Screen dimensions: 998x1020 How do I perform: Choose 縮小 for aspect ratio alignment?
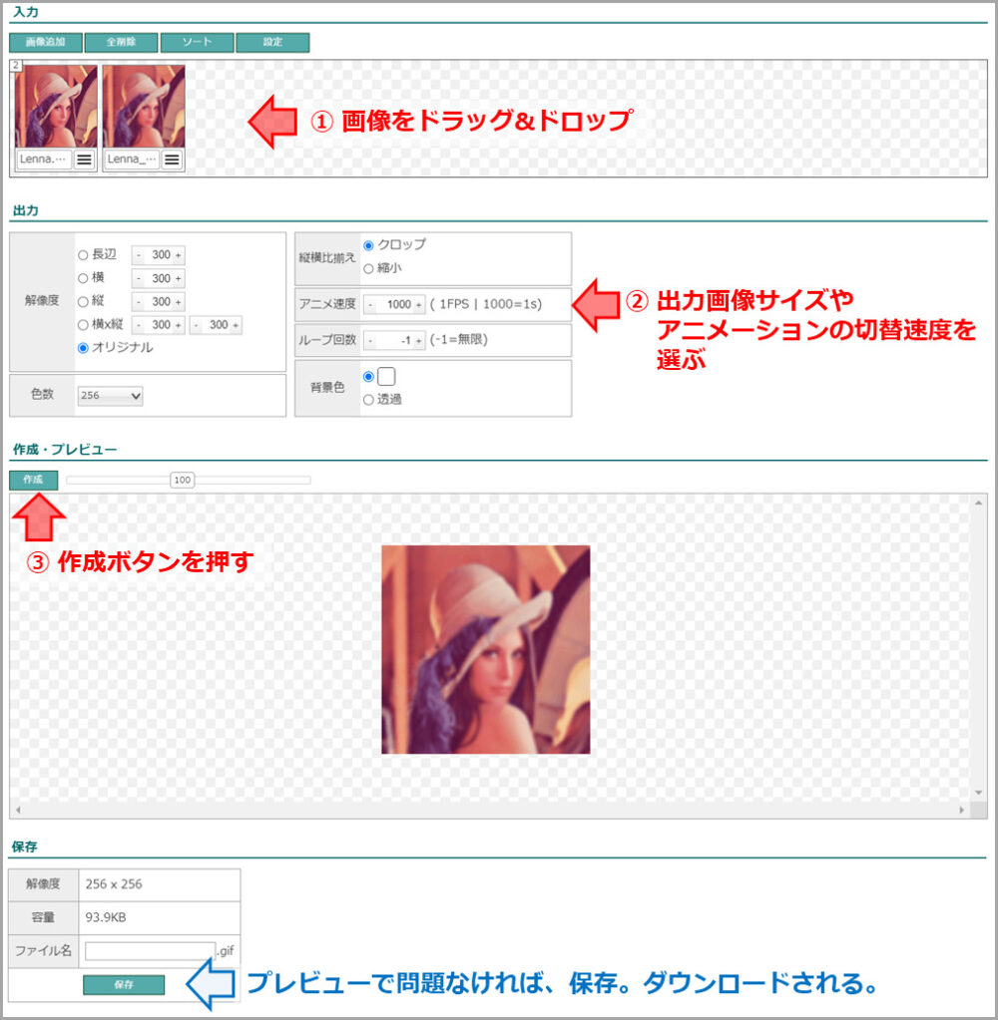(368, 268)
